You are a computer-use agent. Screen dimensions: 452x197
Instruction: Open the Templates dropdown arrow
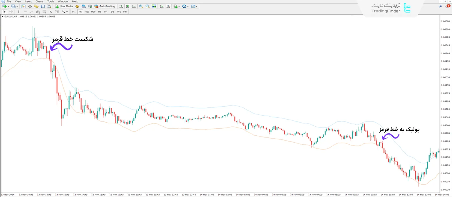point(197,6)
